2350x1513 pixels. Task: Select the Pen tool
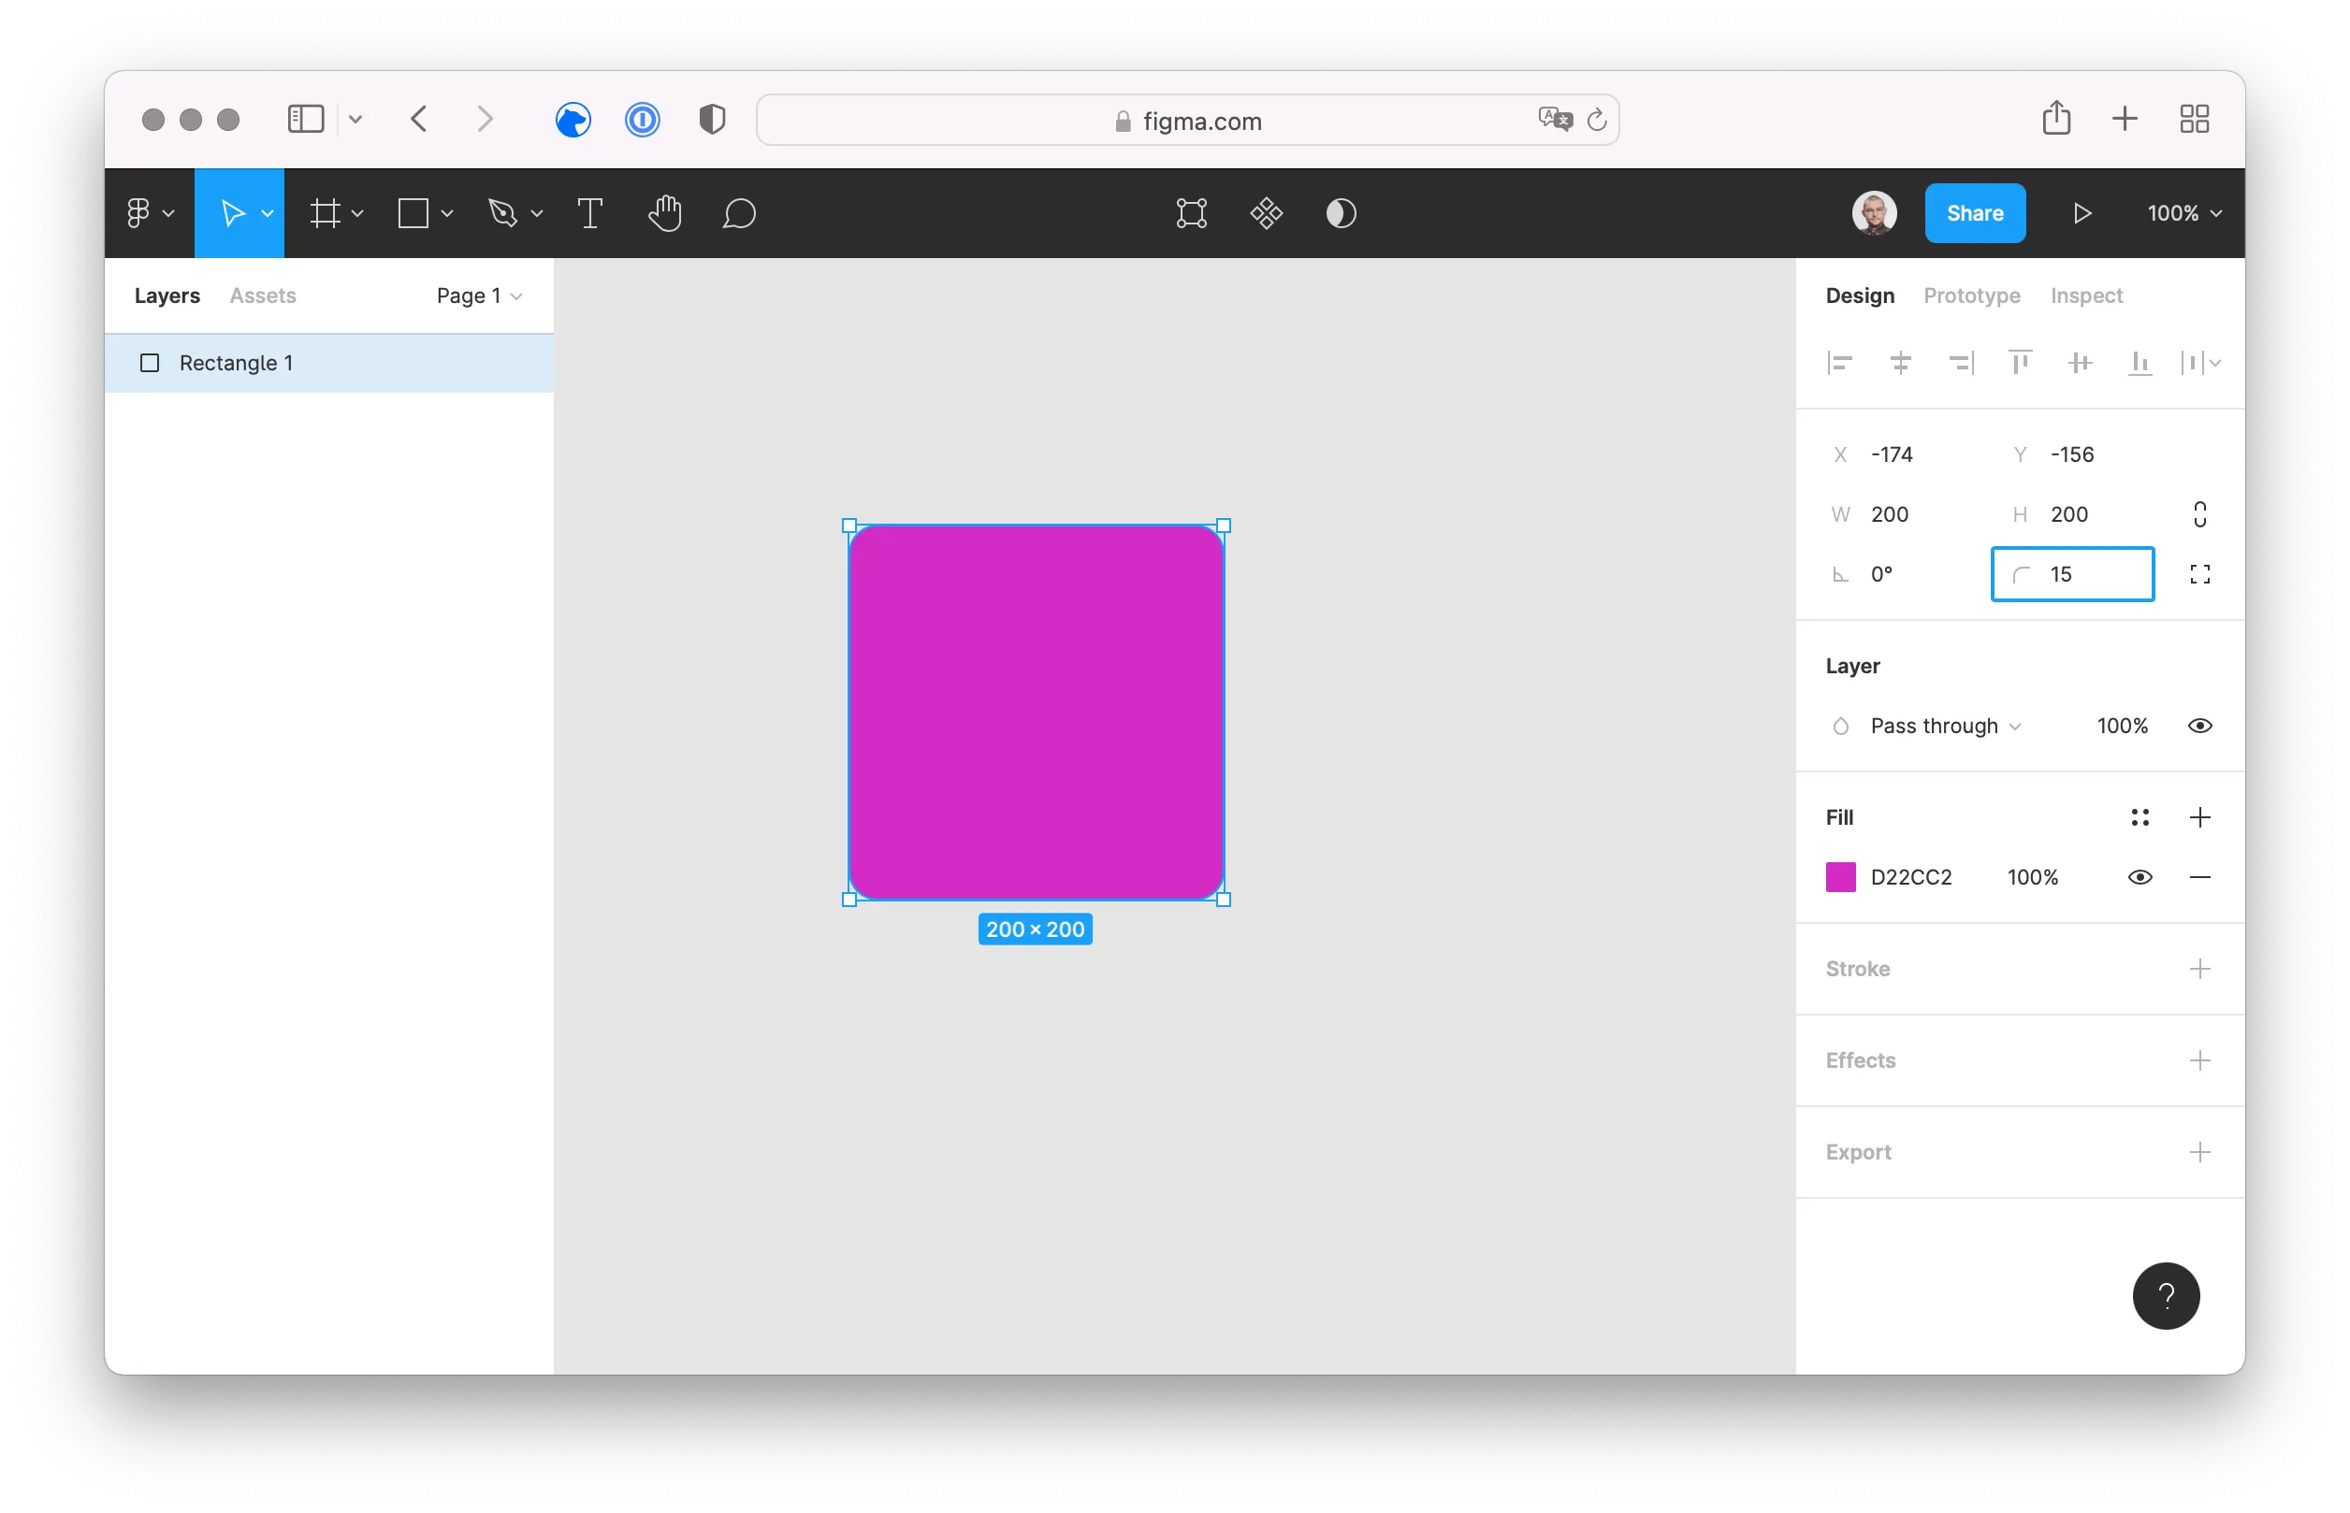click(504, 212)
